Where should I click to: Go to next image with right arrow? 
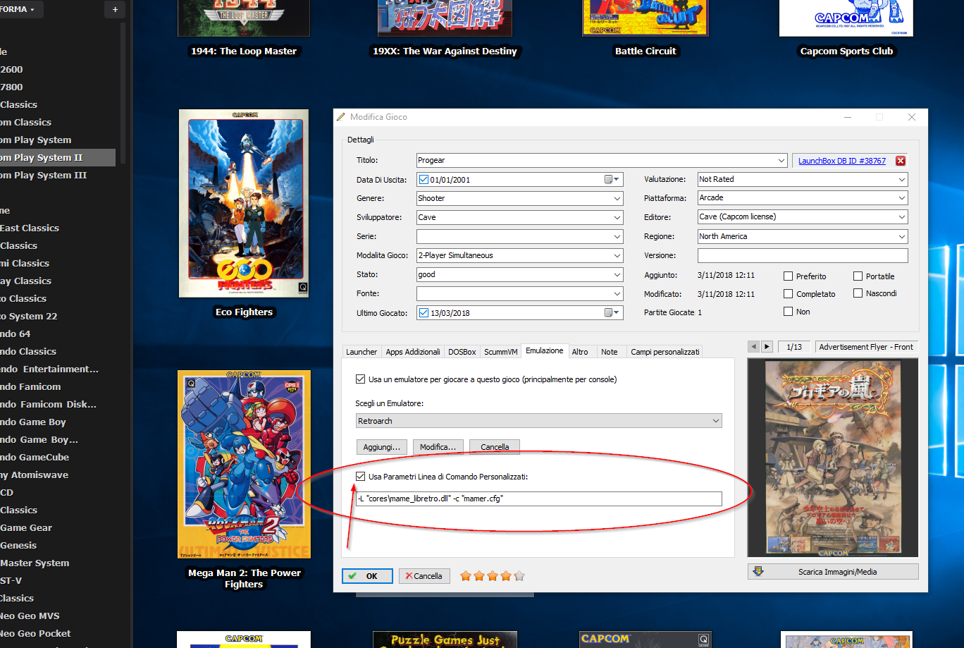[767, 347]
